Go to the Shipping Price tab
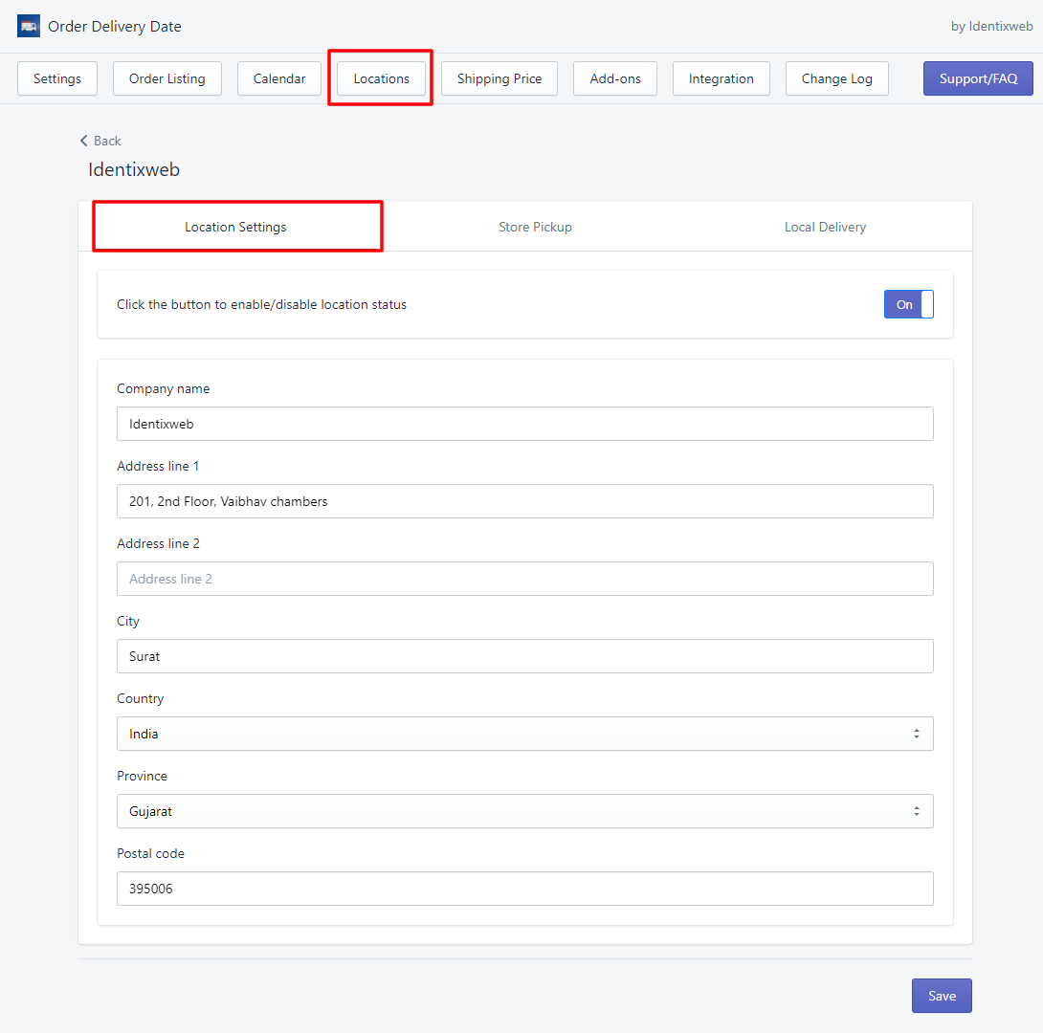1043x1033 pixels. click(499, 78)
